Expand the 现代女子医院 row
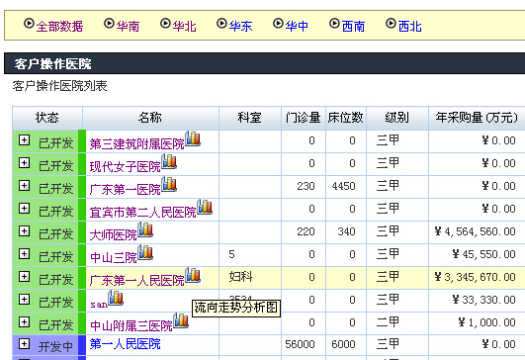 (x=24, y=163)
